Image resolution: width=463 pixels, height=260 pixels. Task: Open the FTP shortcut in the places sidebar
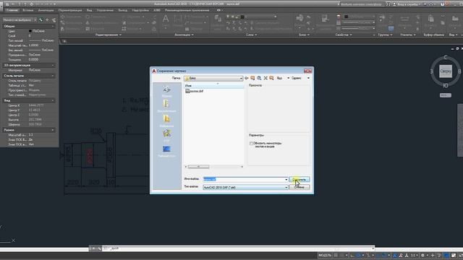coord(166,136)
